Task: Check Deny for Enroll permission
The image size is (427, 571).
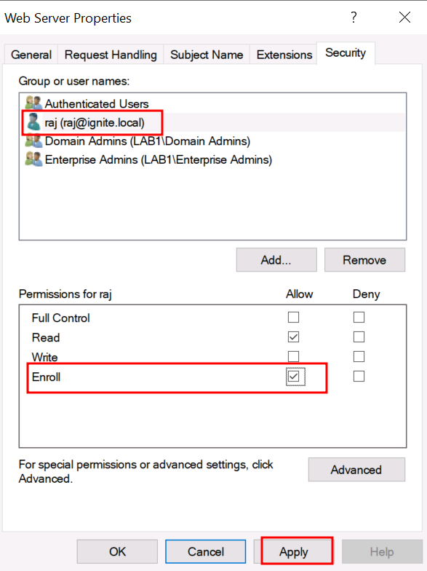Action: [x=359, y=376]
